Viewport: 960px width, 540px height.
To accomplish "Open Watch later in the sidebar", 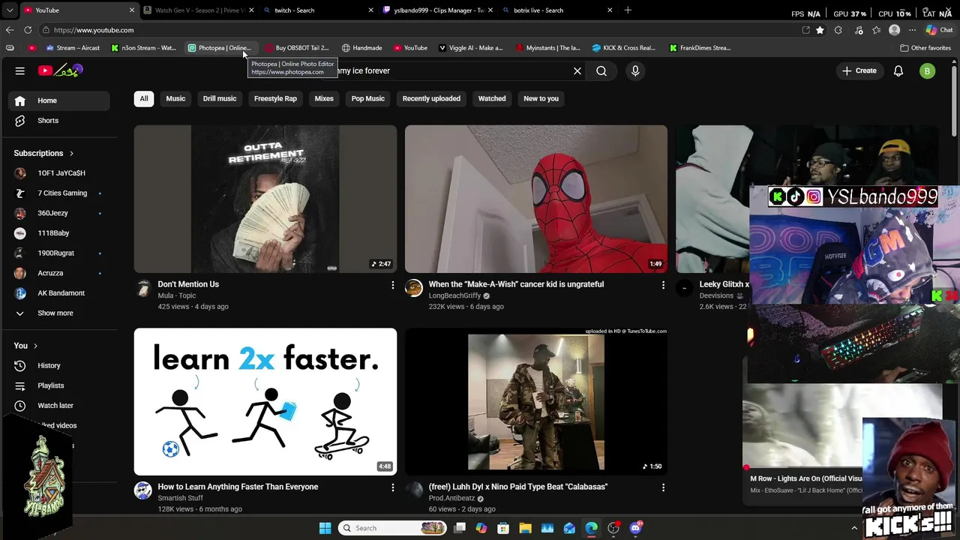I will click(x=58, y=406).
